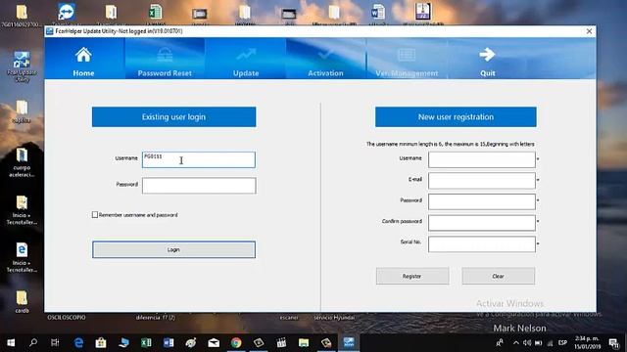Open Excel from the taskbar

(146, 342)
